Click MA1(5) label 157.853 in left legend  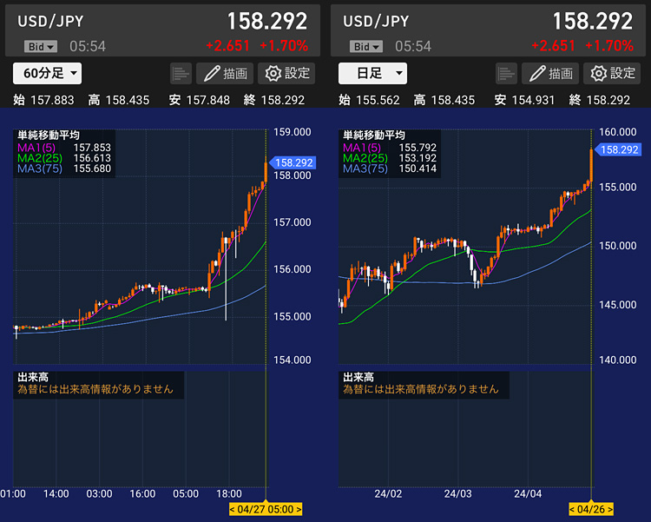(x=64, y=148)
